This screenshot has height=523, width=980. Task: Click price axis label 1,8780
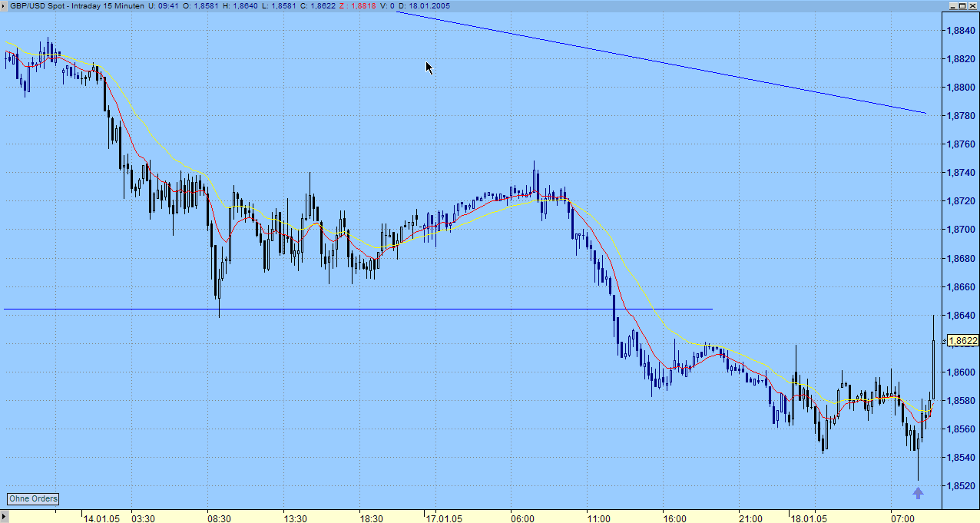point(961,116)
